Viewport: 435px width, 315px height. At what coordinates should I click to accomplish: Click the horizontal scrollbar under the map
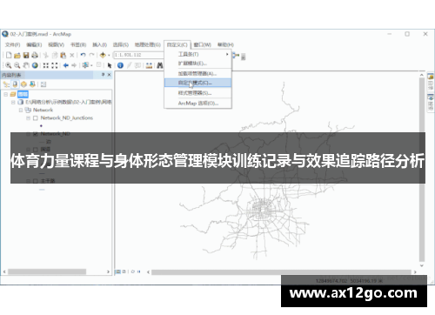tap(281, 272)
